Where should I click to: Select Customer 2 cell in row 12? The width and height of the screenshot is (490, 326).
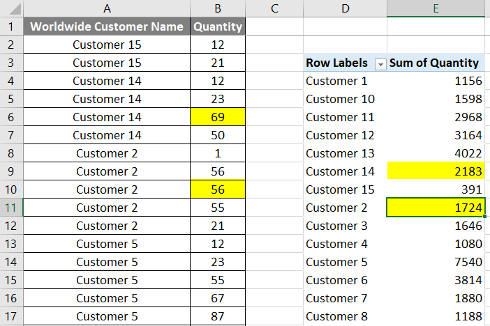107,226
